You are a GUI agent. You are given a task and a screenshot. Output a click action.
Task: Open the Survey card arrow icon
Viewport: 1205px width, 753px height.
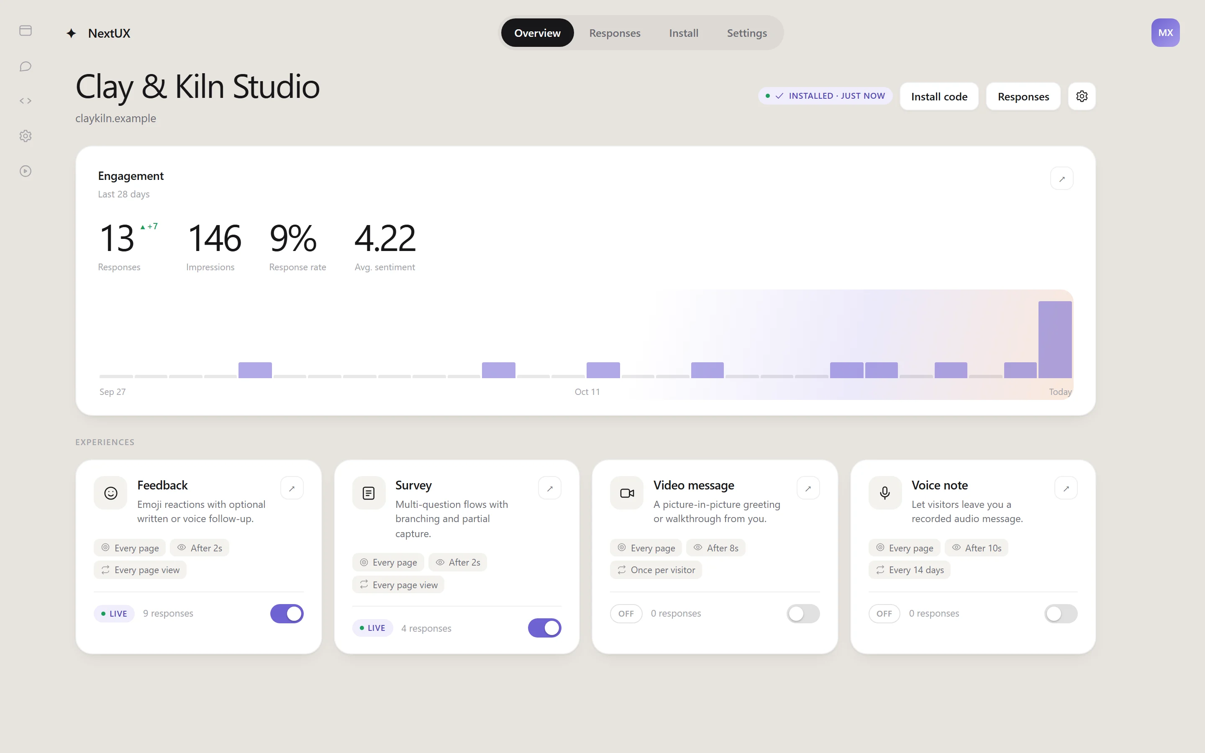tap(550, 488)
